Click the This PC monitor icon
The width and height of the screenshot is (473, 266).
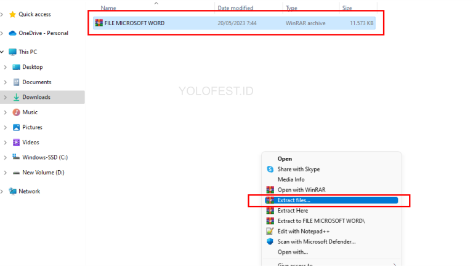12,52
